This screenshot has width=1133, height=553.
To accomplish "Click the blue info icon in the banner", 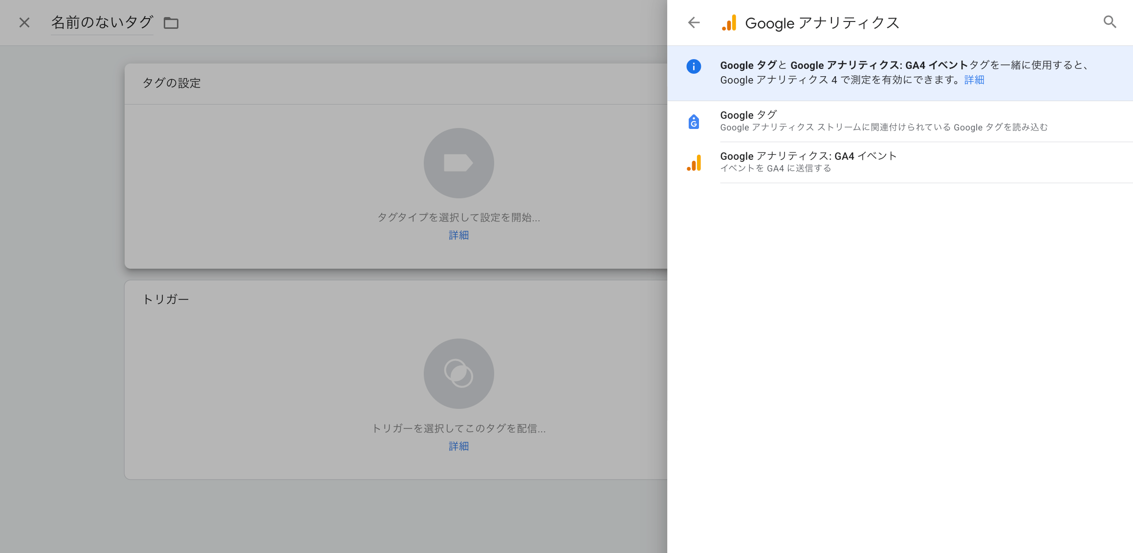I will tap(694, 66).
